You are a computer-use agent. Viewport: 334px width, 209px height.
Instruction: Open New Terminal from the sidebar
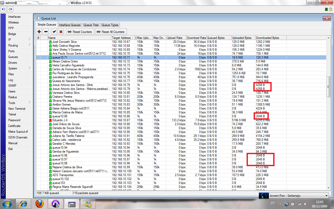point(17,109)
